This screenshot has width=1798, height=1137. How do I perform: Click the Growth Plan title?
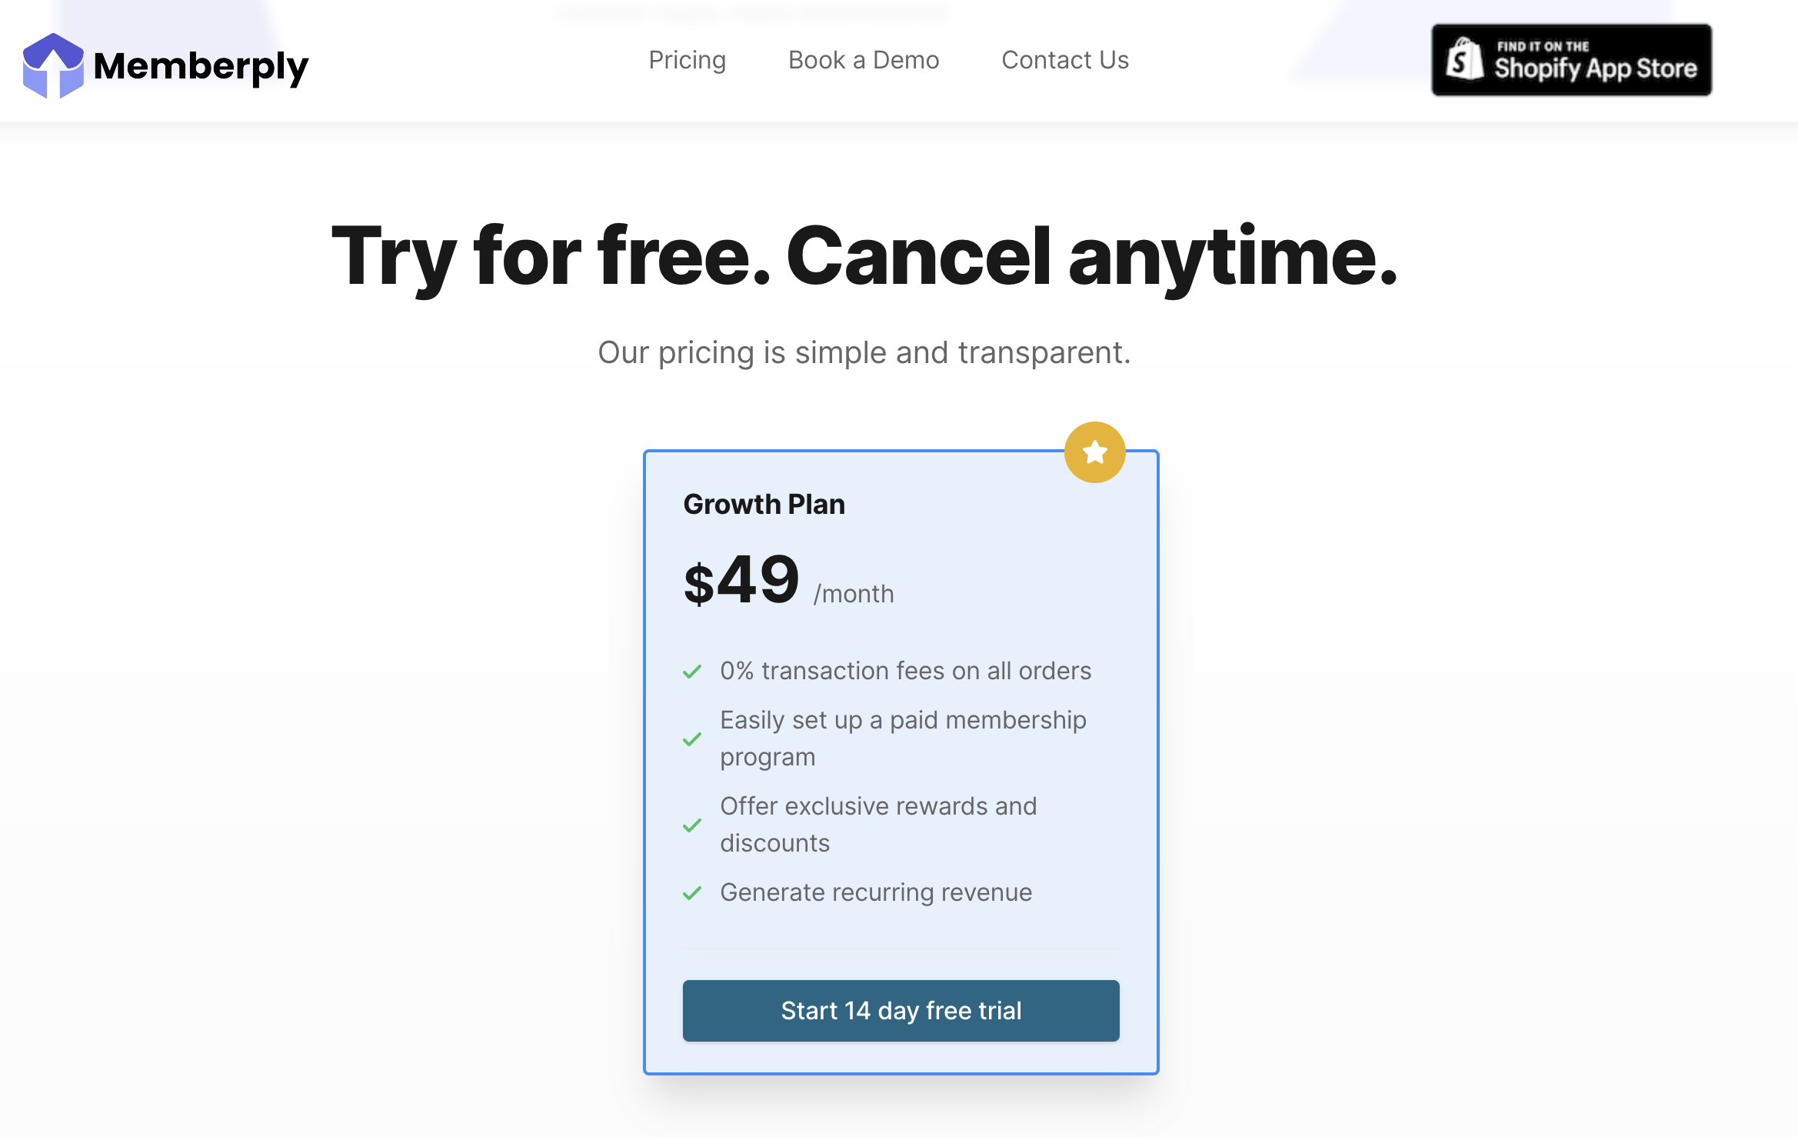[764, 505]
